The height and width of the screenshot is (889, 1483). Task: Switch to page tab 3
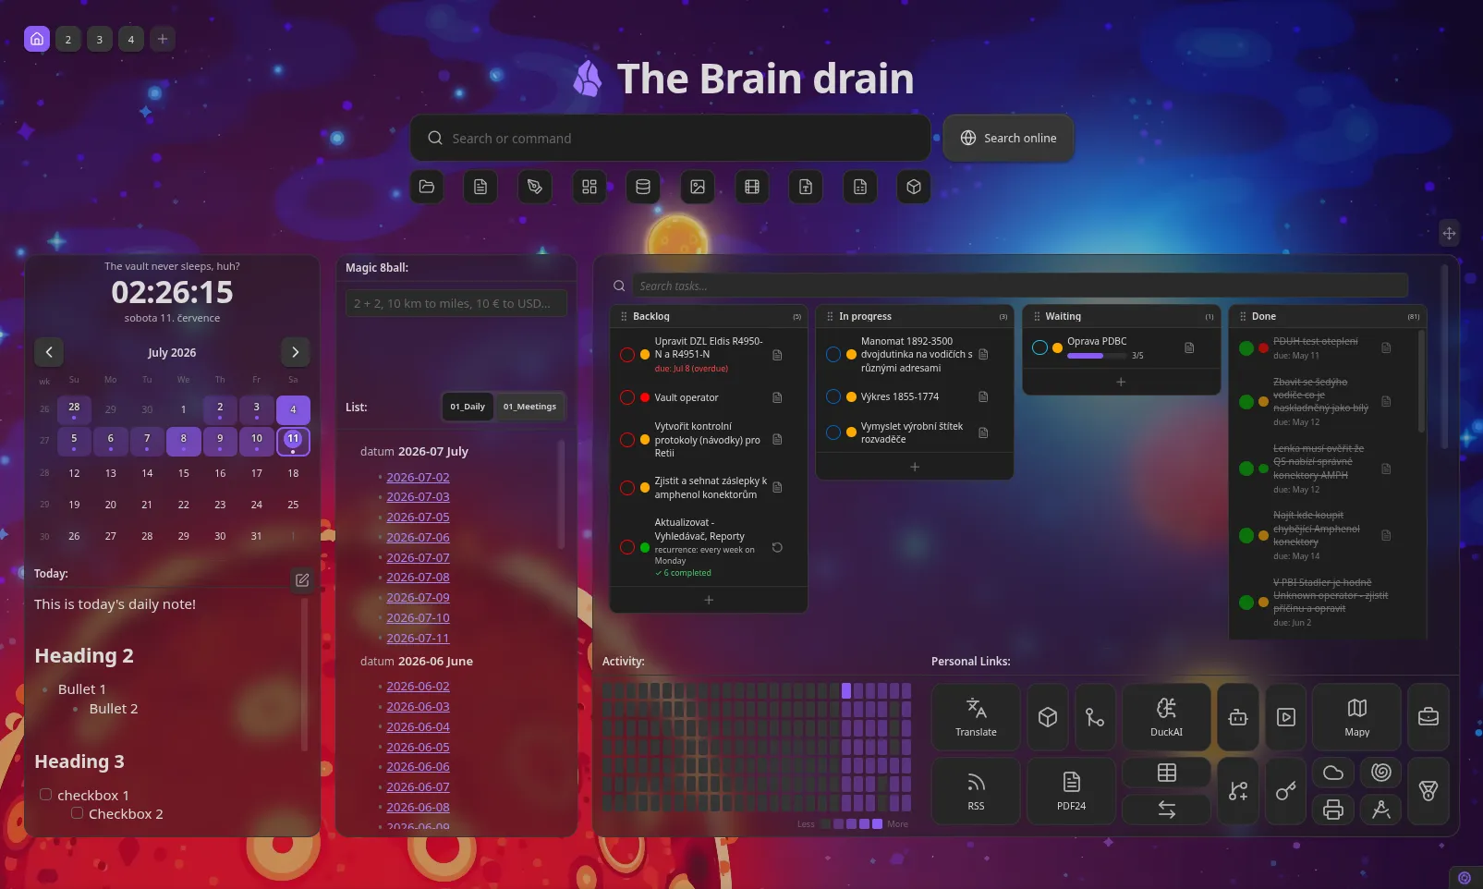[x=100, y=39]
